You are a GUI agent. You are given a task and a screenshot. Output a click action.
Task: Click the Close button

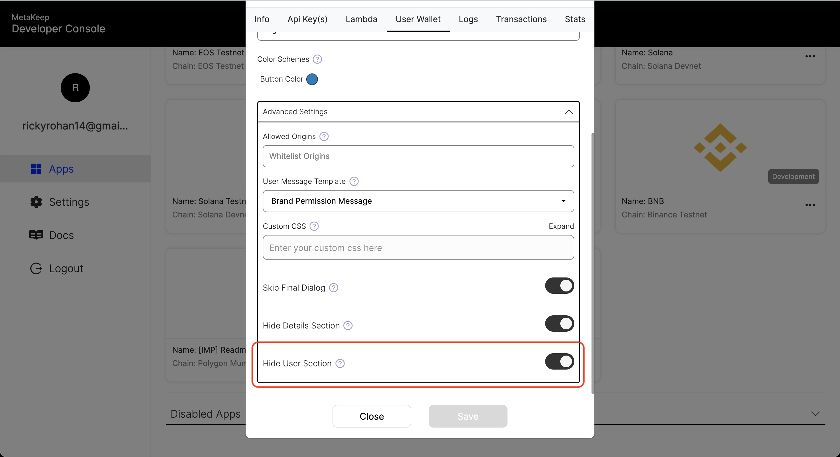coord(372,416)
